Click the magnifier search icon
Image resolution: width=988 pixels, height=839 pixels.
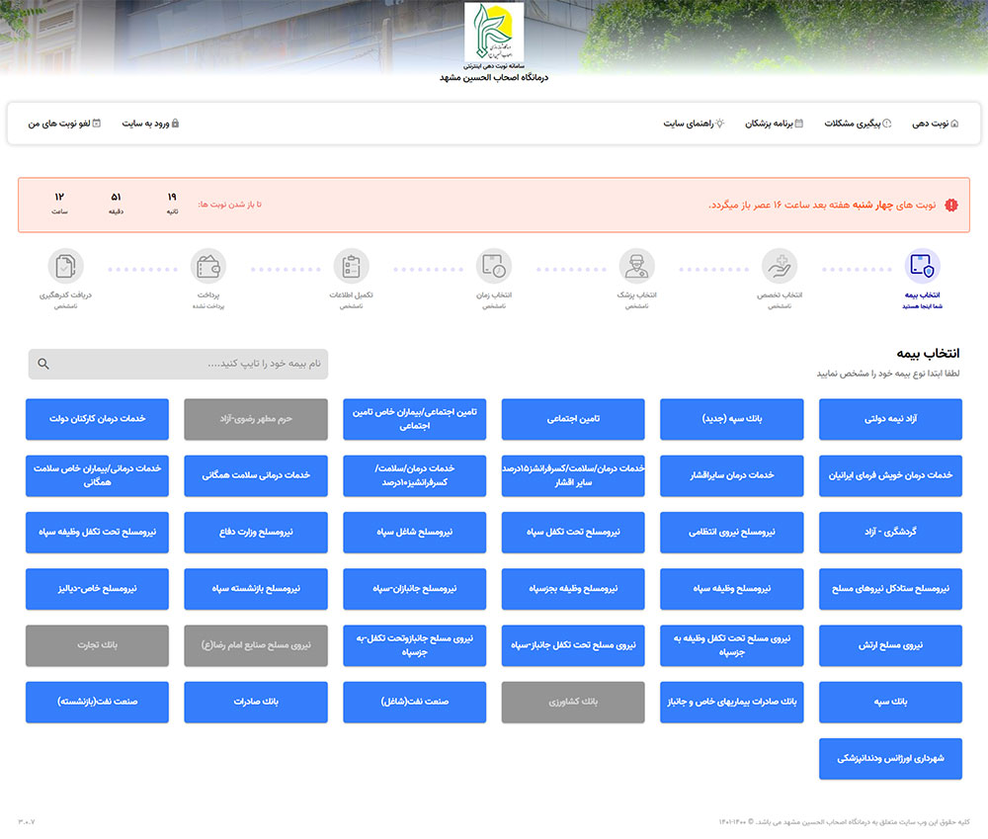point(43,364)
